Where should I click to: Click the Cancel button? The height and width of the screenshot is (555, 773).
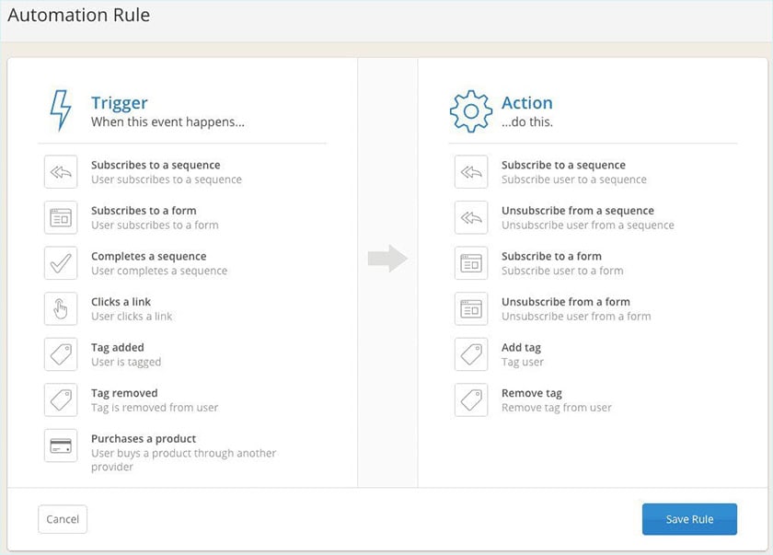(62, 519)
